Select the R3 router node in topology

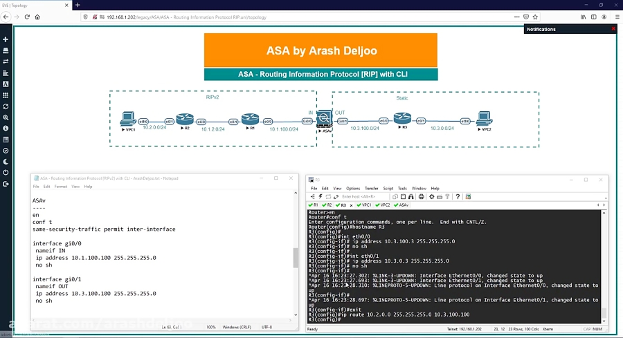(402, 119)
